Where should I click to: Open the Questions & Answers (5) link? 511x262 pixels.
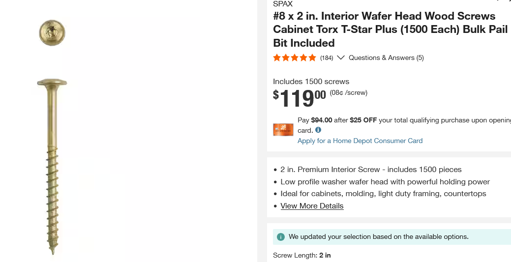tap(386, 58)
